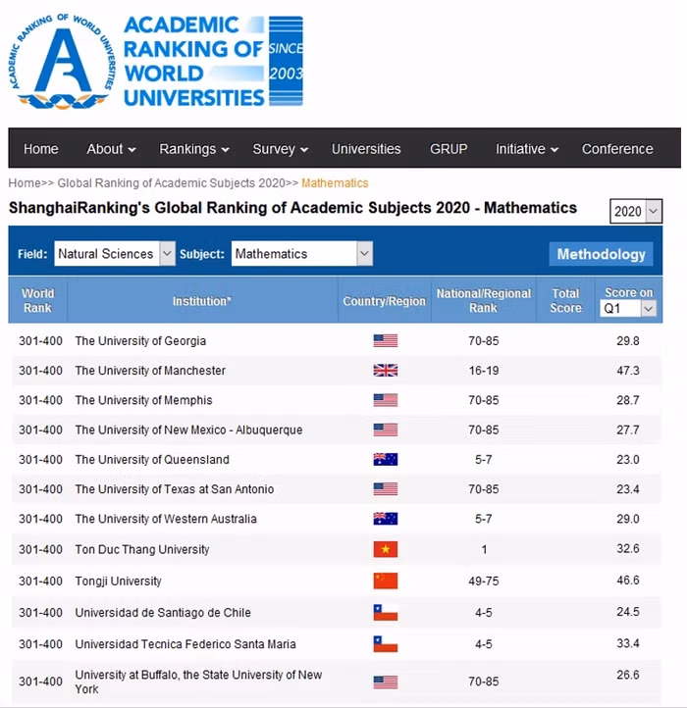Open The University of Manchester link
The height and width of the screenshot is (708, 687).
coord(150,371)
